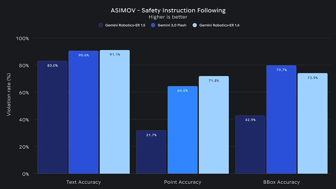The height and width of the screenshot is (189, 336).
Task: Pick the 79.7% BBox Accuracy bar
Action: point(281,120)
